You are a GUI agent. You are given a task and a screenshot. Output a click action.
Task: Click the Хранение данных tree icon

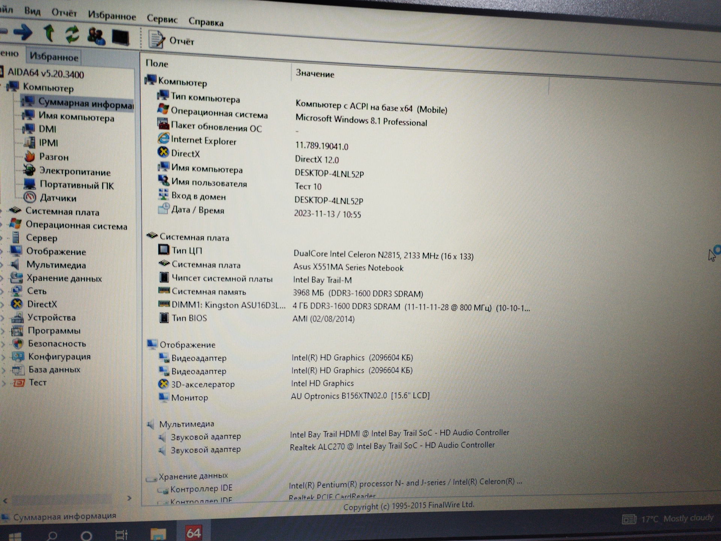[x=16, y=277]
